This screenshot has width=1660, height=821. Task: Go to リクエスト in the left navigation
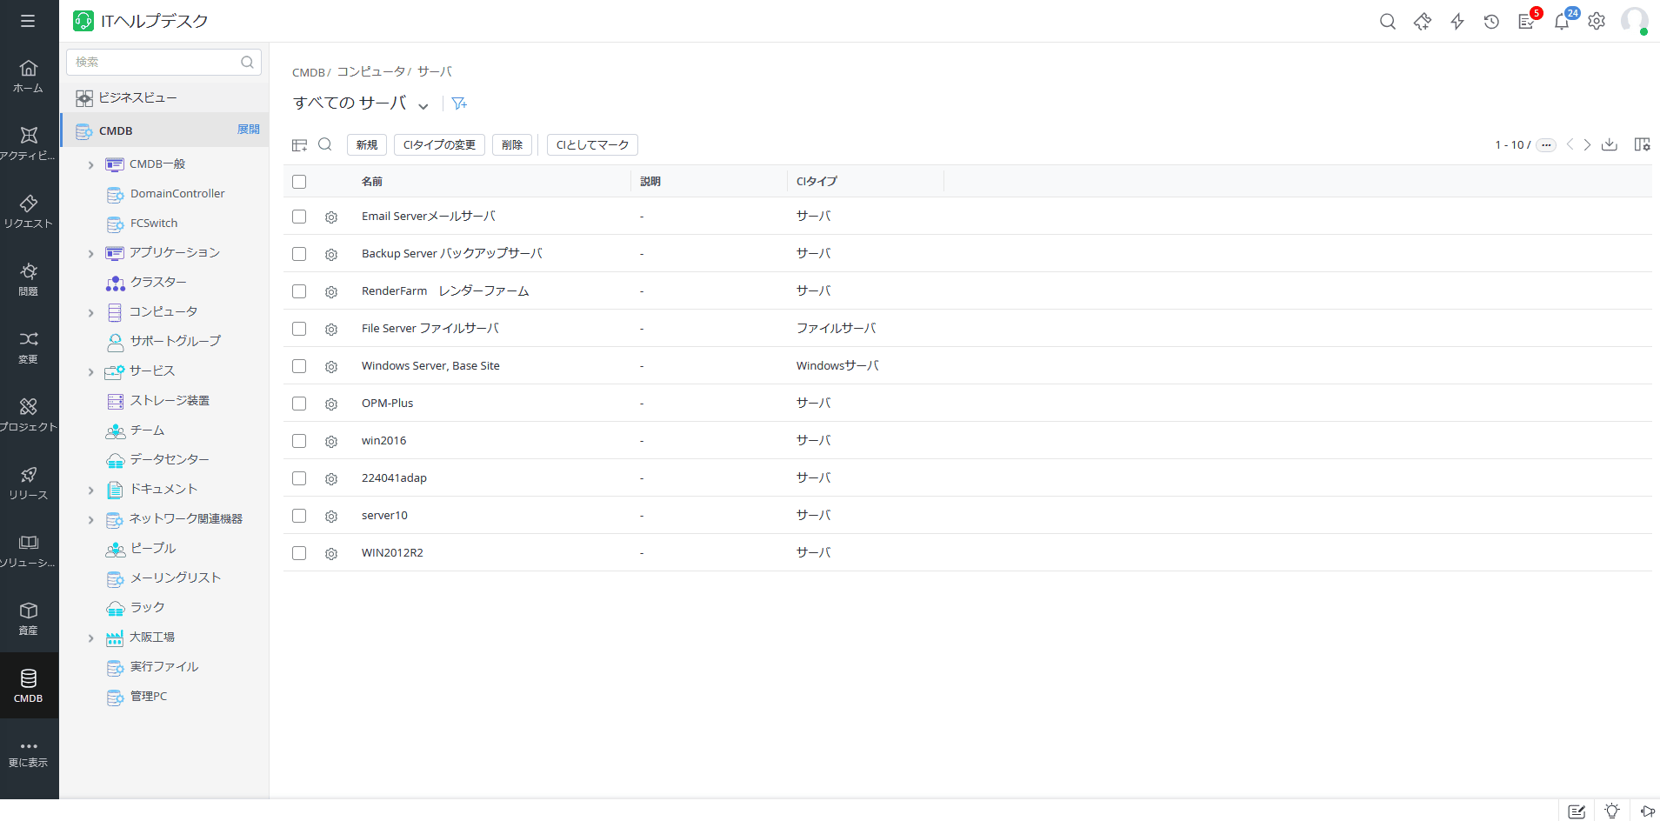(x=29, y=211)
